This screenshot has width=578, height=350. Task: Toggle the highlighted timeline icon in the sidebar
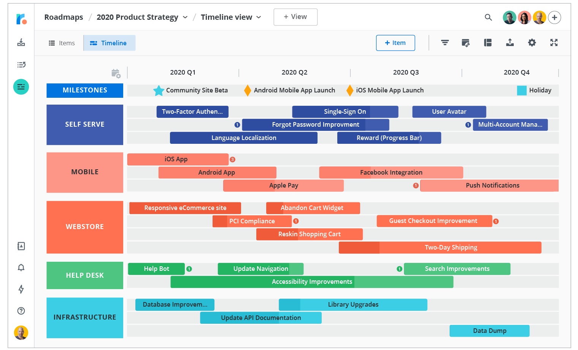tap(21, 87)
